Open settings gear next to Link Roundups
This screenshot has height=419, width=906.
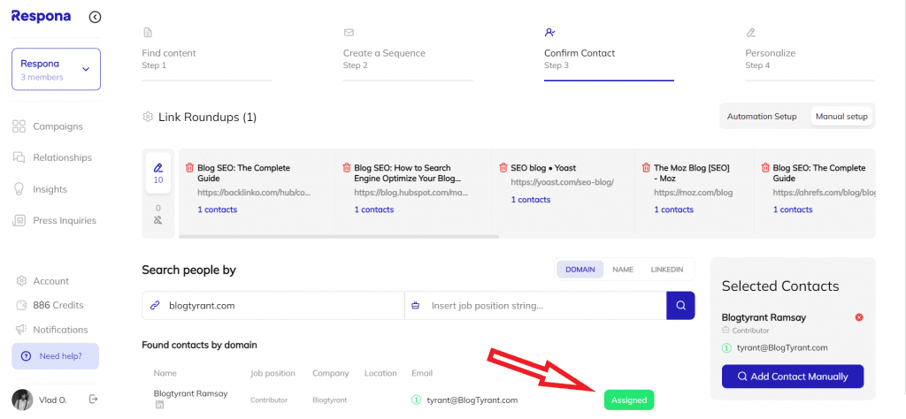[148, 117]
